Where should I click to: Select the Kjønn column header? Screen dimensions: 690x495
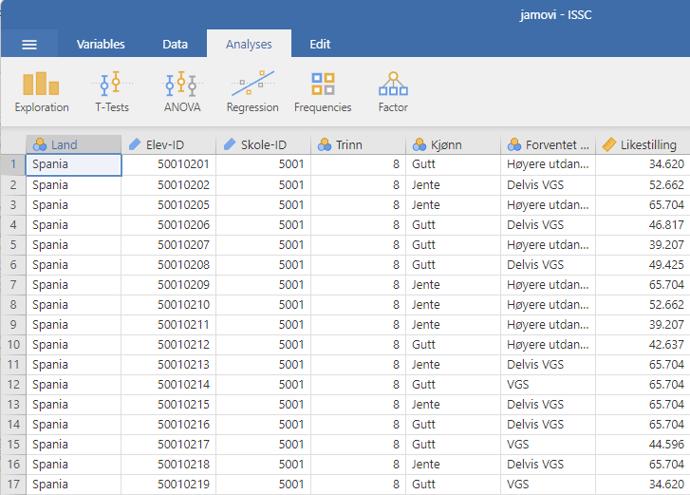tap(453, 144)
